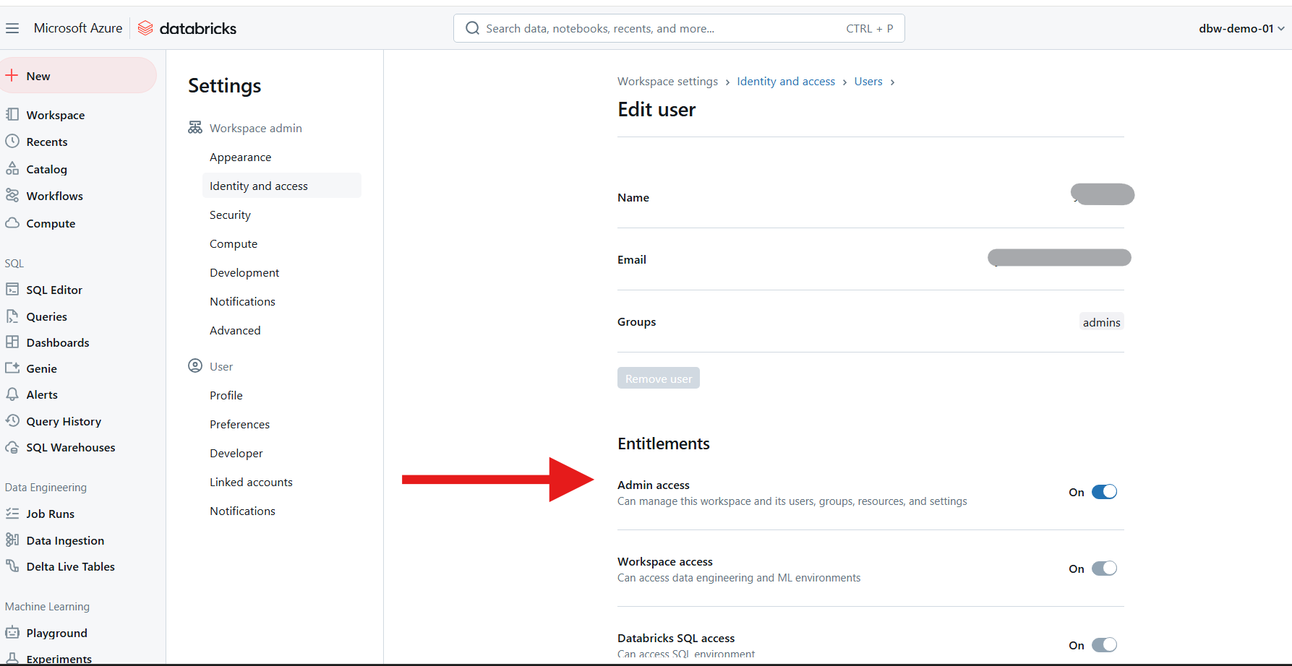Open the hamburger navigation menu icon

(12, 28)
